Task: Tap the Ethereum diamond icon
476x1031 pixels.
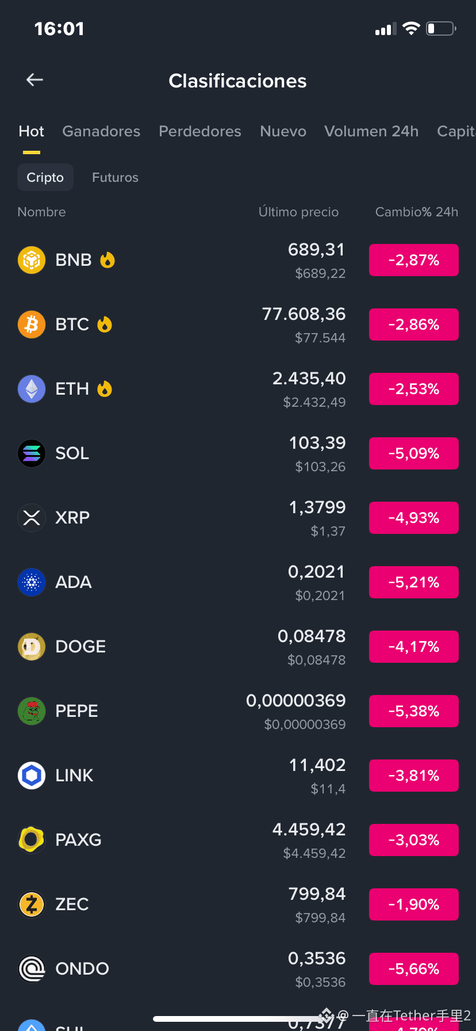Action: (32, 389)
